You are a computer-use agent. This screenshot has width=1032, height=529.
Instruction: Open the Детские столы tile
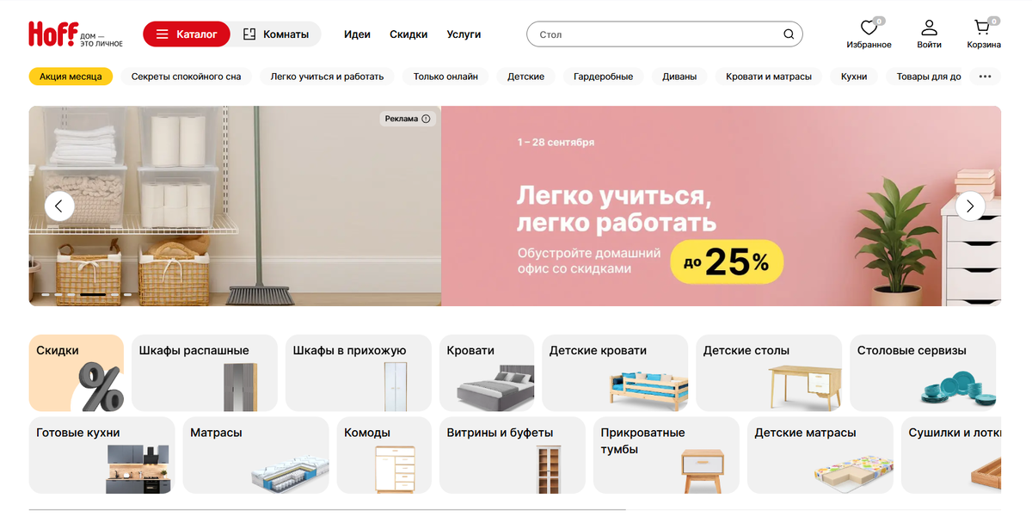coord(769,373)
